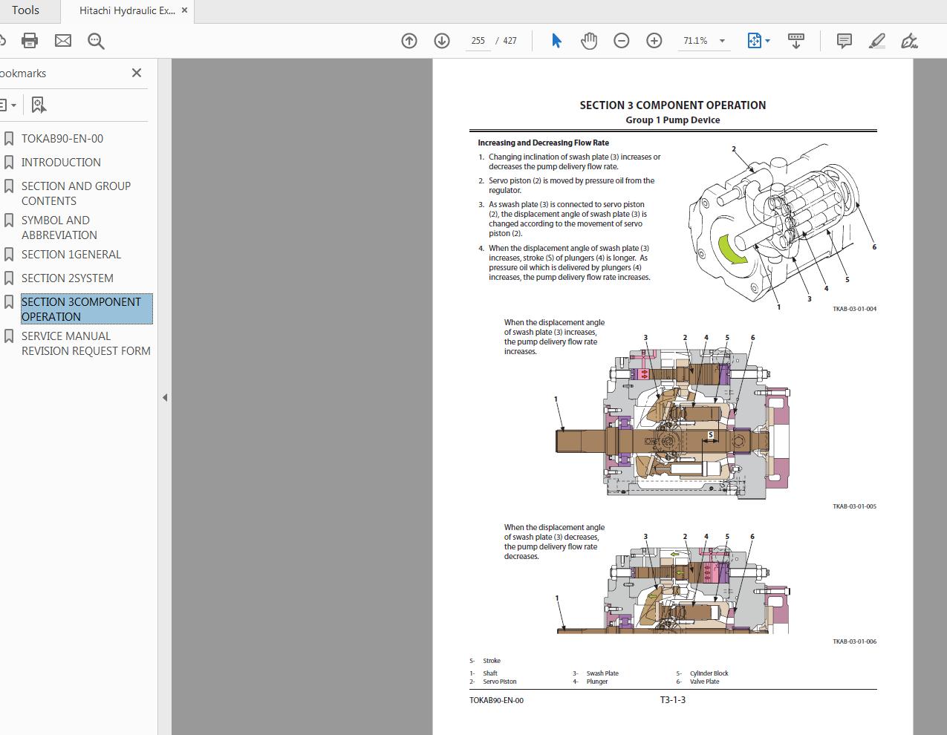The image size is (947, 735).
Task: Click the Send file by email icon
Action: 63,41
